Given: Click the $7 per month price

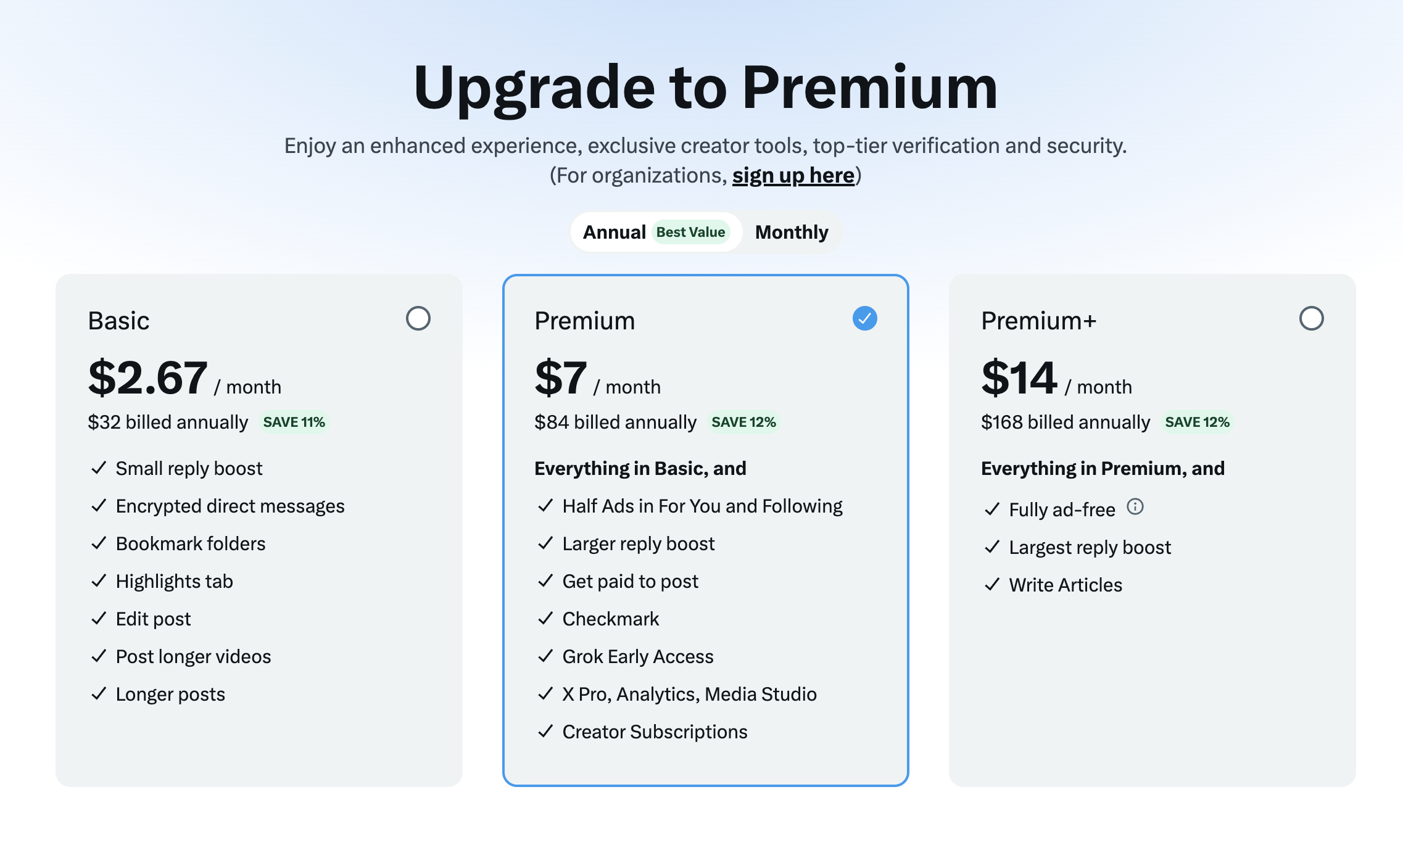Looking at the screenshot, I should (560, 378).
